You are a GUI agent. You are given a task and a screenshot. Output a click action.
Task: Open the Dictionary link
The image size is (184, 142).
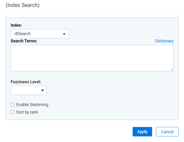[164, 41]
